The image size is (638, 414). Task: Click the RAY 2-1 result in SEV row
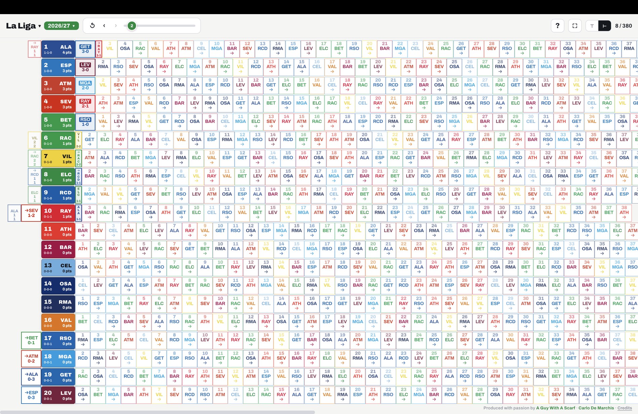[85, 104]
